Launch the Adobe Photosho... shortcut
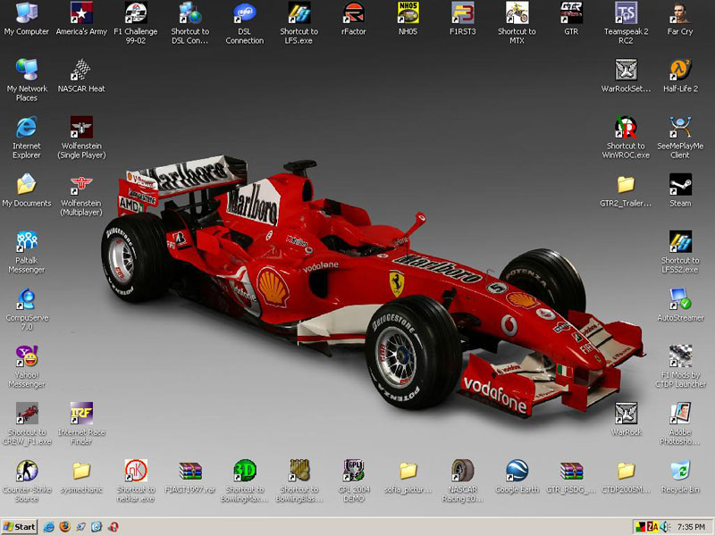This screenshot has width=715, height=536. (x=680, y=423)
